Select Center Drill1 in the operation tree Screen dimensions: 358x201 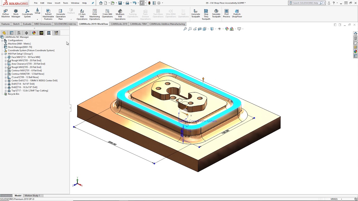(x=34, y=81)
